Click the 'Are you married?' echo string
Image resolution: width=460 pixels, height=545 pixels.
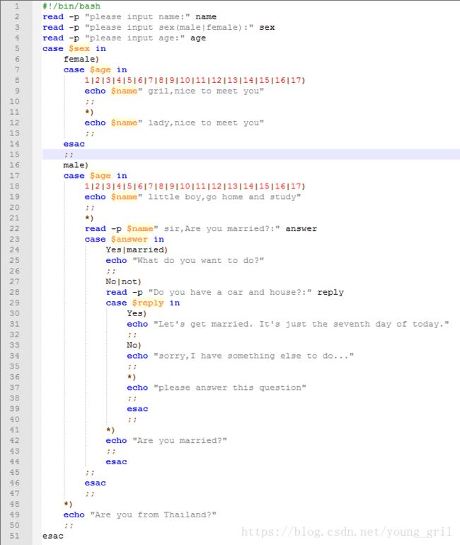tap(180, 440)
